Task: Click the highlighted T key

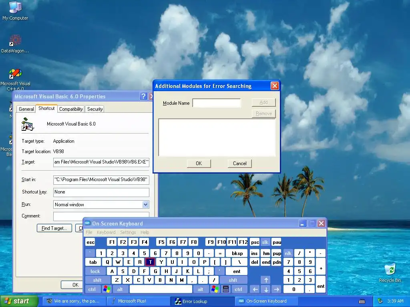Action: (x=150, y=262)
